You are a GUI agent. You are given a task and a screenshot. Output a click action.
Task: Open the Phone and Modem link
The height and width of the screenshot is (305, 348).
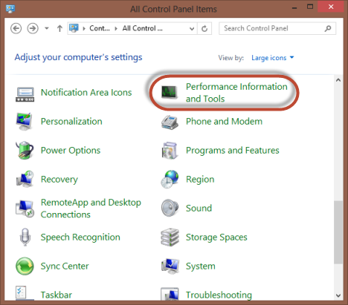224,122
